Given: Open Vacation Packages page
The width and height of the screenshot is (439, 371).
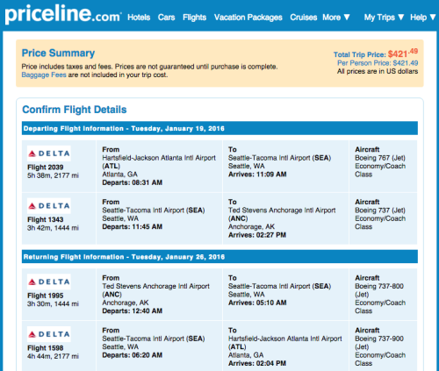Looking at the screenshot, I should pyautogui.click(x=248, y=18).
